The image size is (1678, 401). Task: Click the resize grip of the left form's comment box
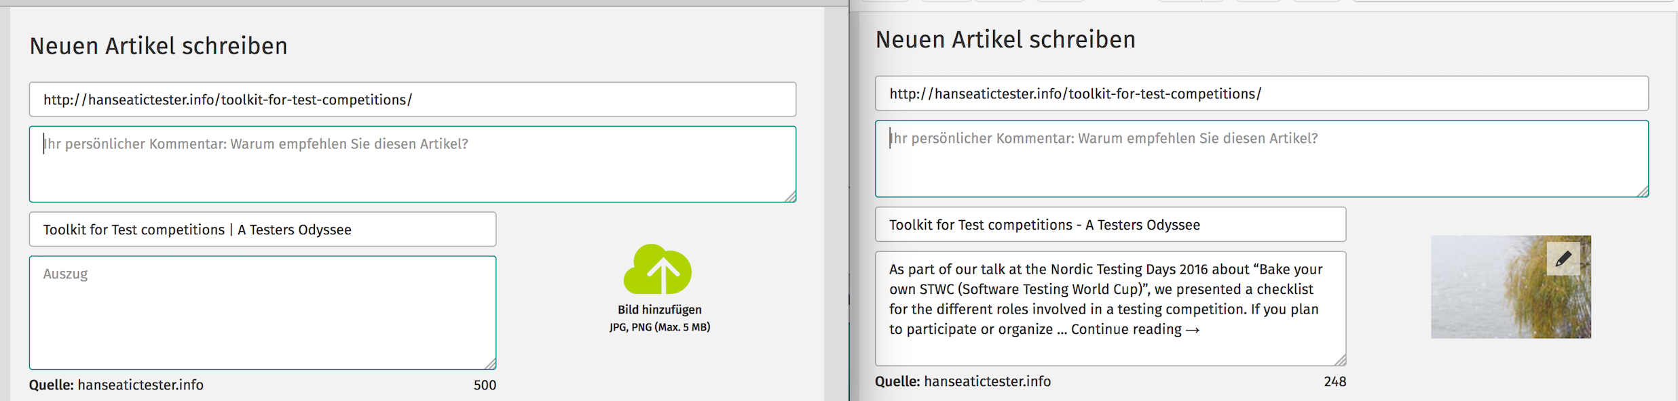(791, 196)
